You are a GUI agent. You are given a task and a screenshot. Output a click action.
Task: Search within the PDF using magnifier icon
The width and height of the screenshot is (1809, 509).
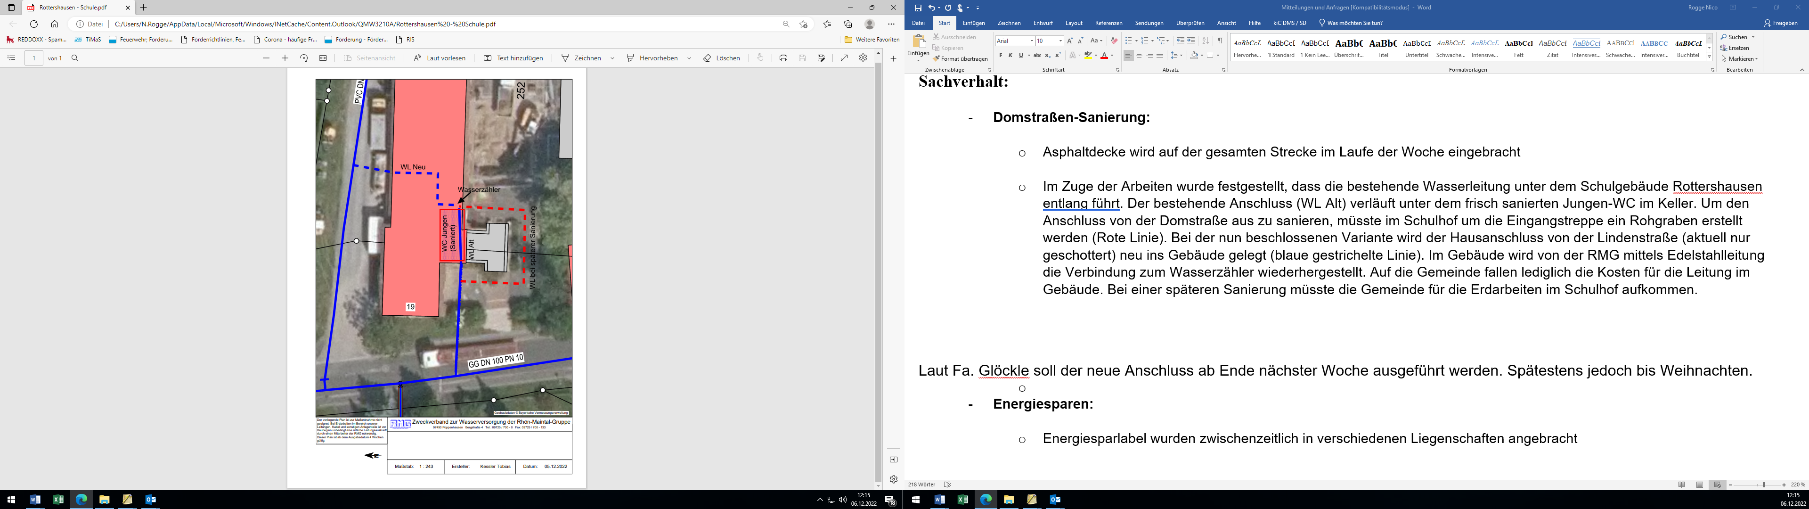[75, 58]
